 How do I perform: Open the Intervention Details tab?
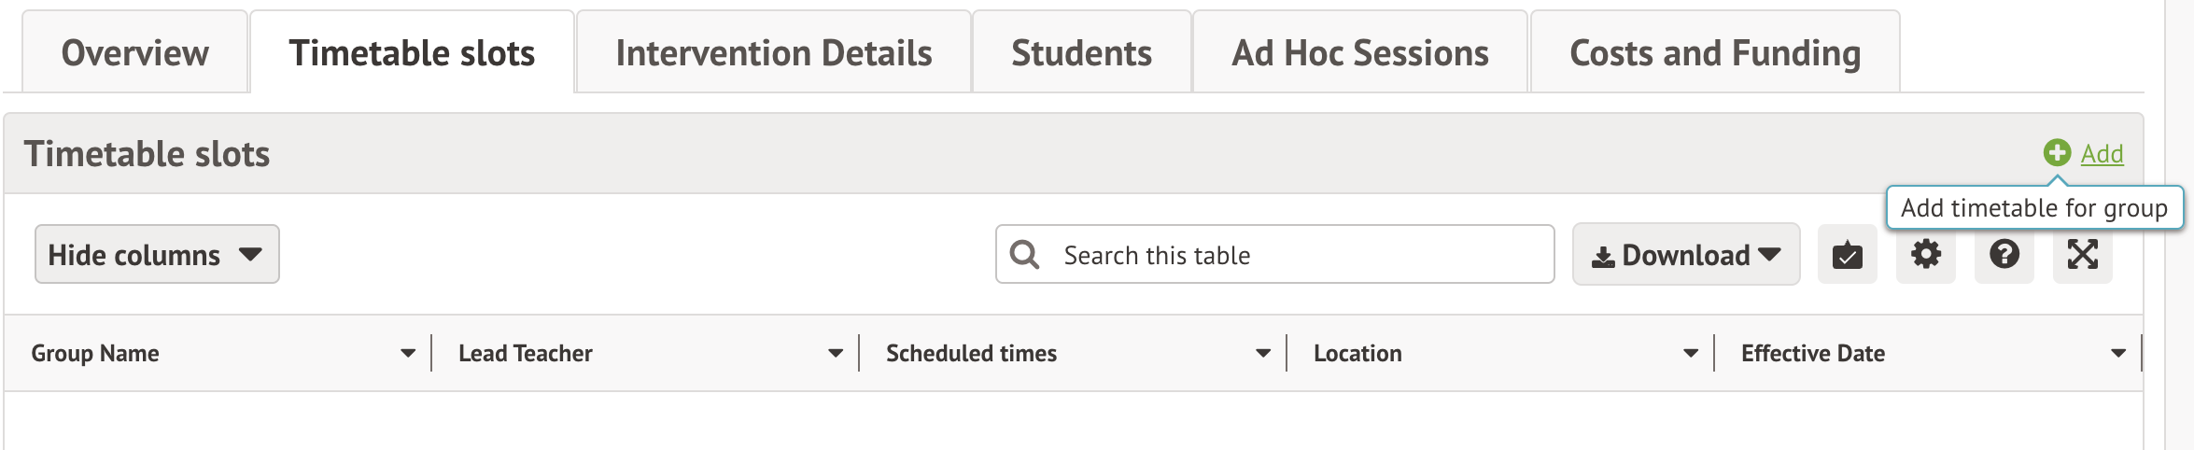click(x=774, y=53)
